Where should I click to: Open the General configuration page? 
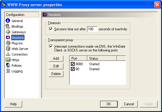click(x=17, y=21)
